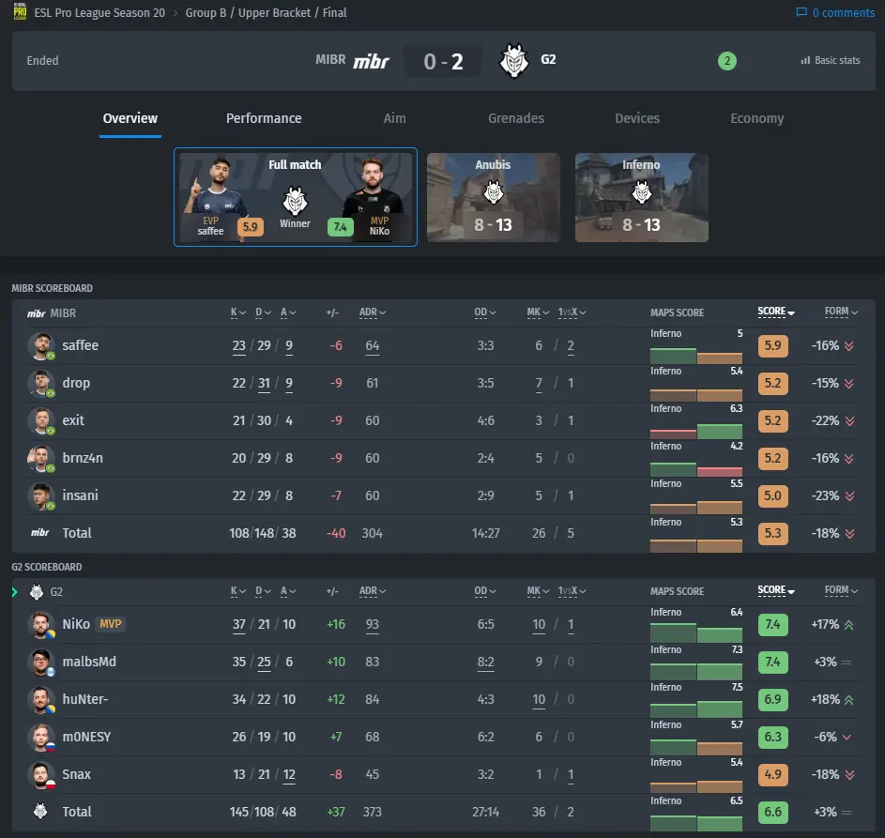The height and width of the screenshot is (838, 885).
Task: Click huNter-'s player avatar
Action: (41, 700)
